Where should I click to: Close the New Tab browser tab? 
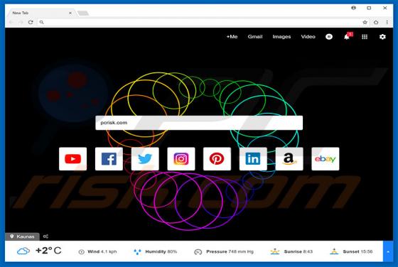tap(70, 13)
